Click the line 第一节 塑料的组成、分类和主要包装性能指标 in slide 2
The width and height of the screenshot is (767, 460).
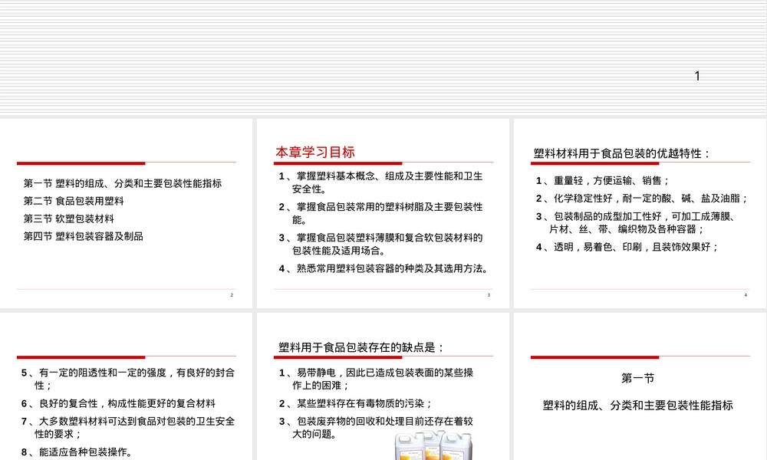point(123,183)
